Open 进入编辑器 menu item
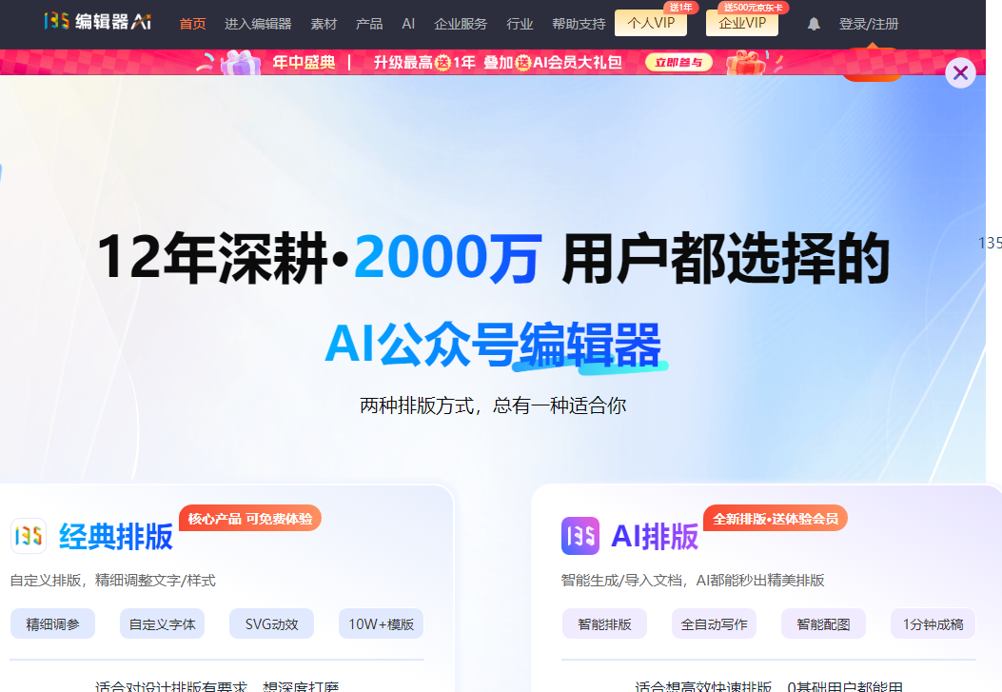Image resolution: width=1002 pixels, height=692 pixels. (x=258, y=25)
